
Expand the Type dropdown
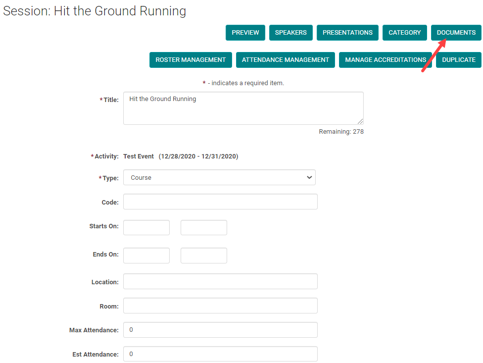point(219,177)
